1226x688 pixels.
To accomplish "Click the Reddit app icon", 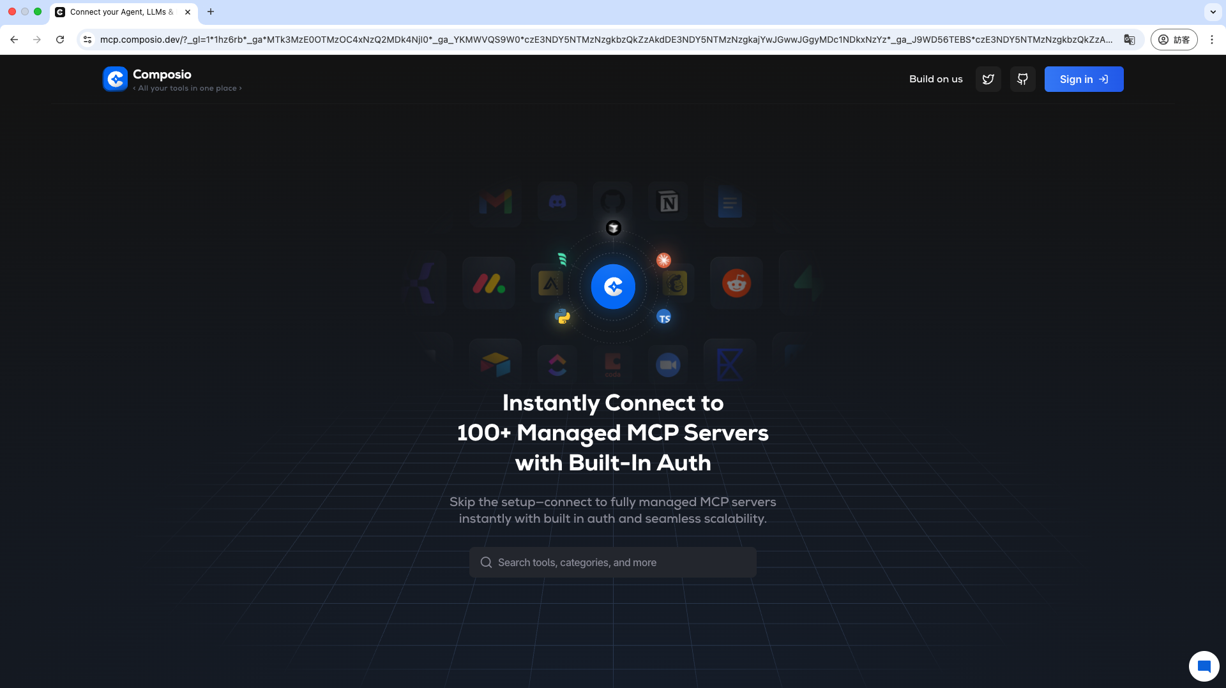I will (736, 283).
